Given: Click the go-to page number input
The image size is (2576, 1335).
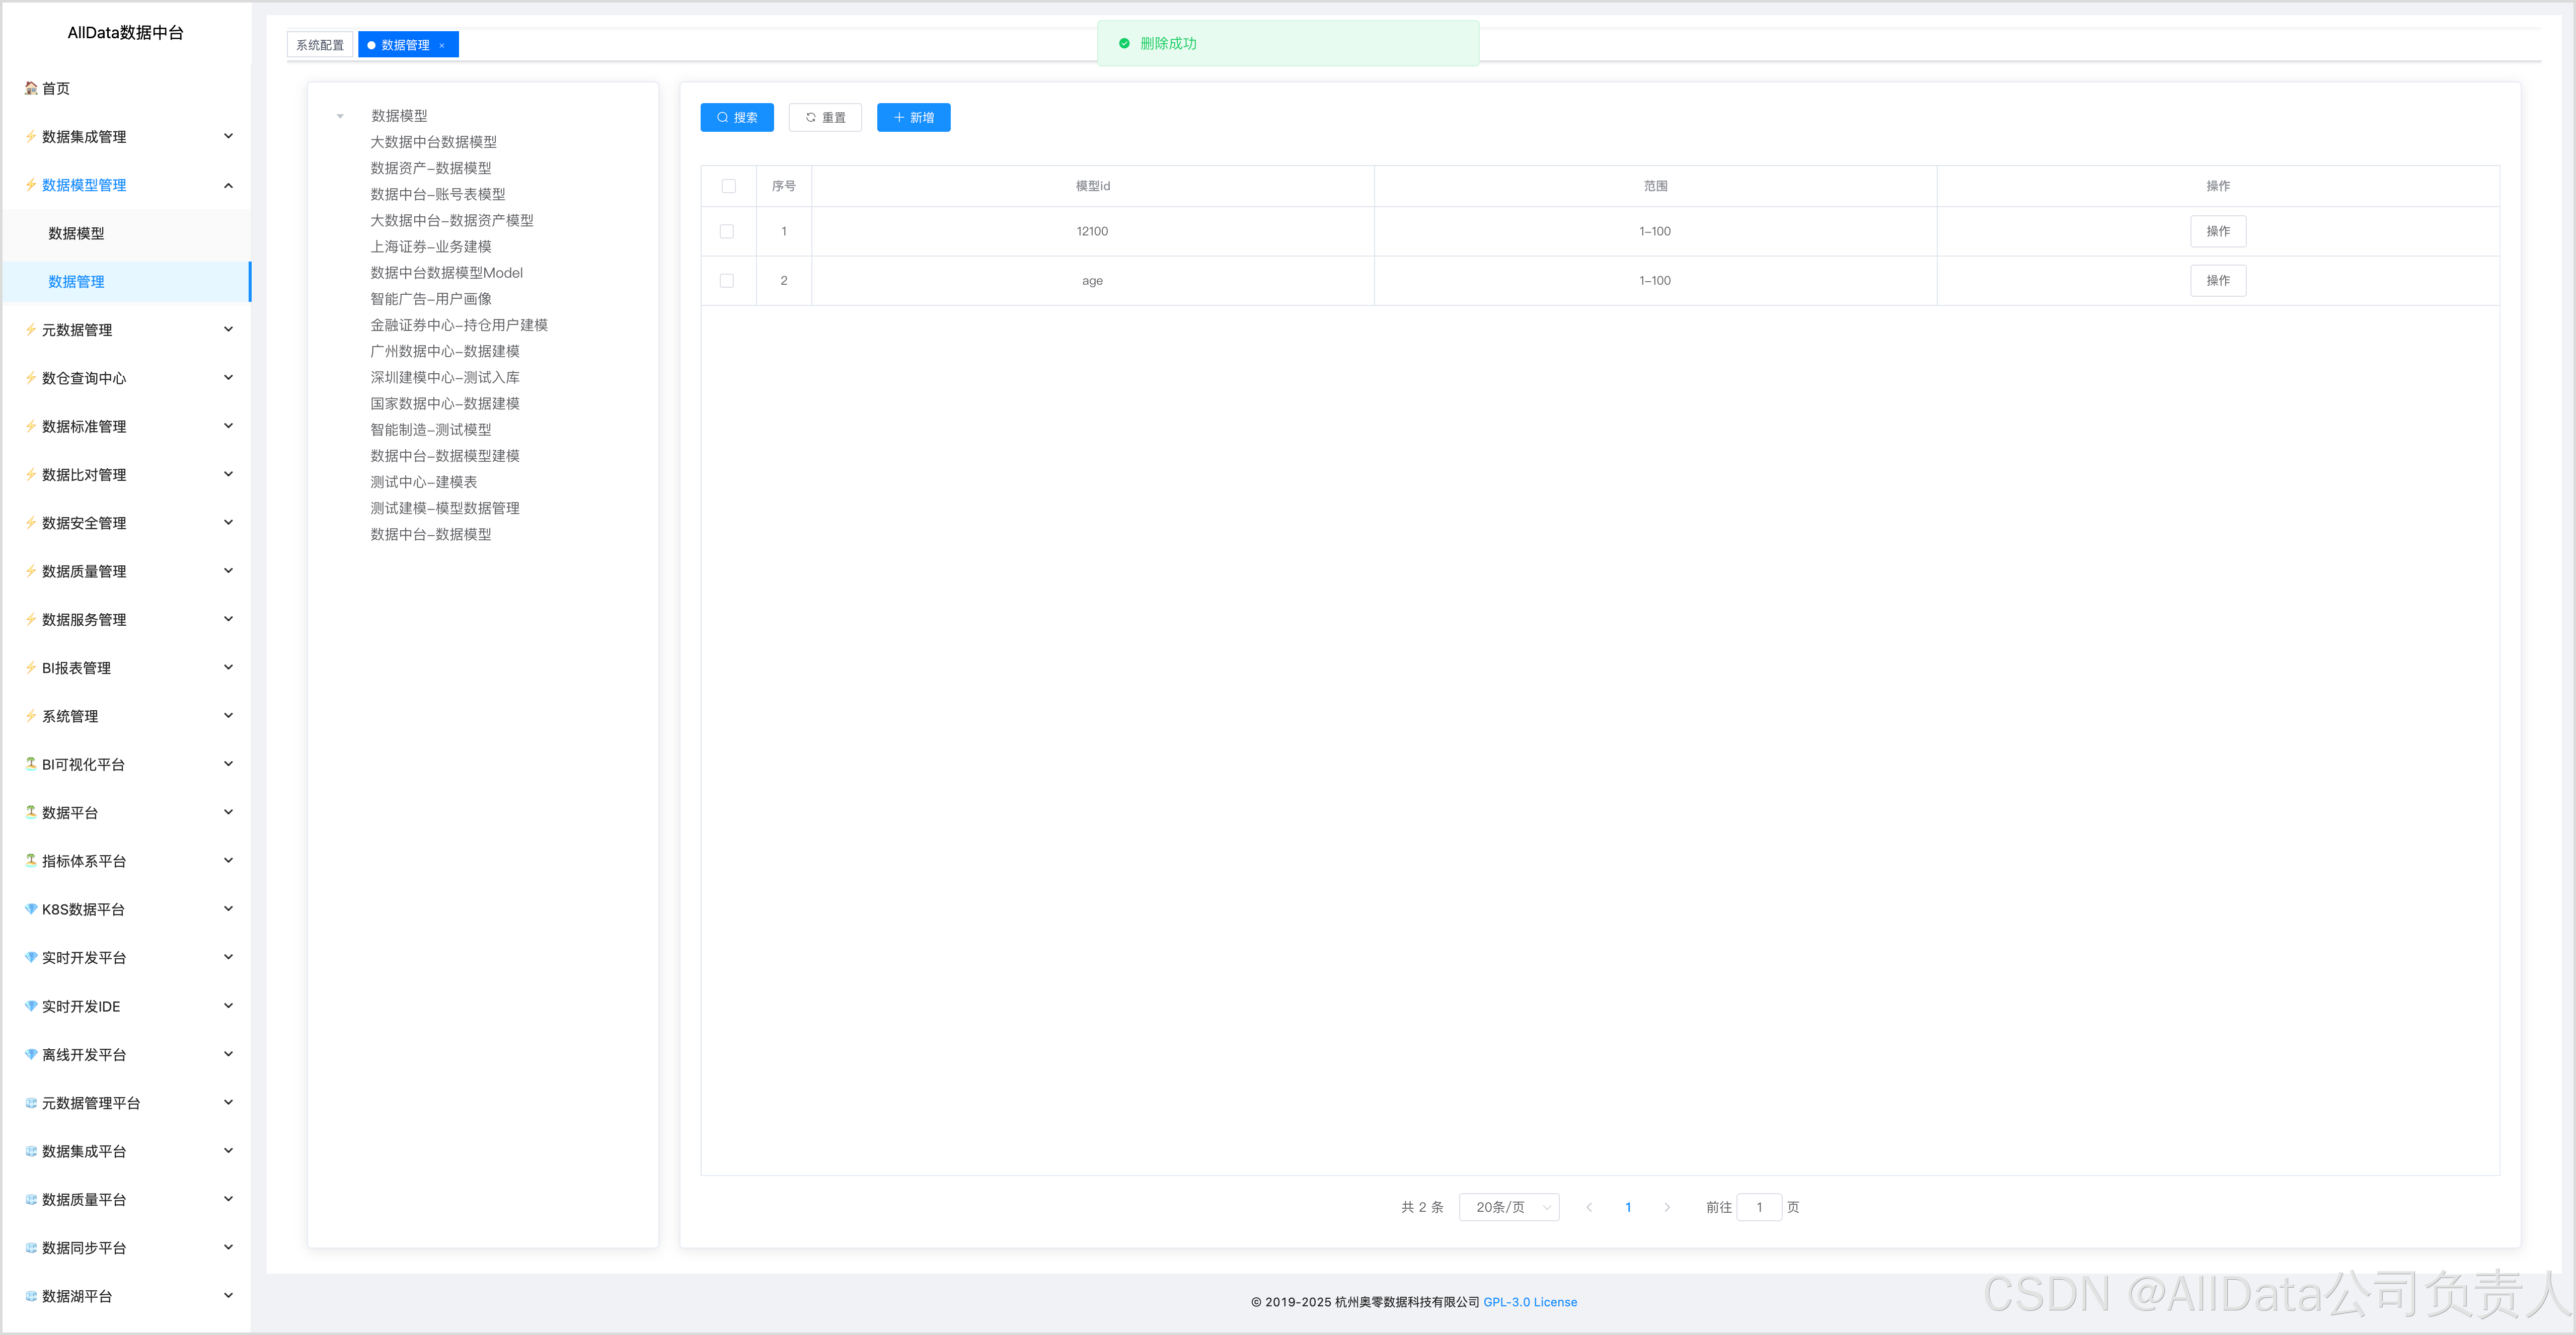Looking at the screenshot, I should (1759, 1207).
